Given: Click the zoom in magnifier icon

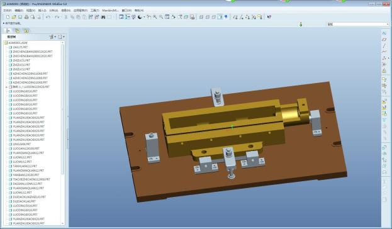Looking at the screenshot, I should 155,17.
